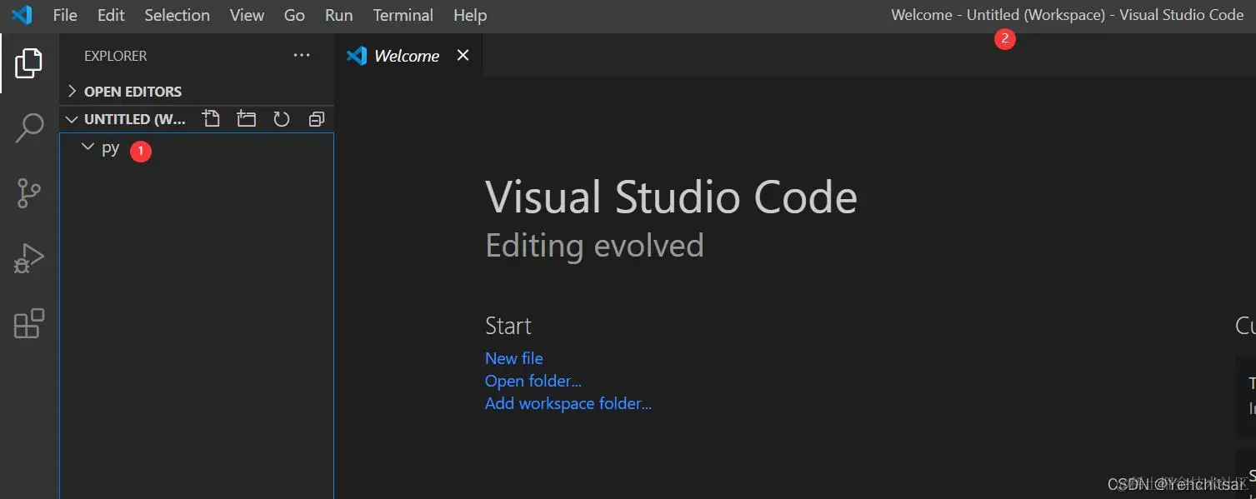
Task: Open the View menu
Action: click(247, 15)
